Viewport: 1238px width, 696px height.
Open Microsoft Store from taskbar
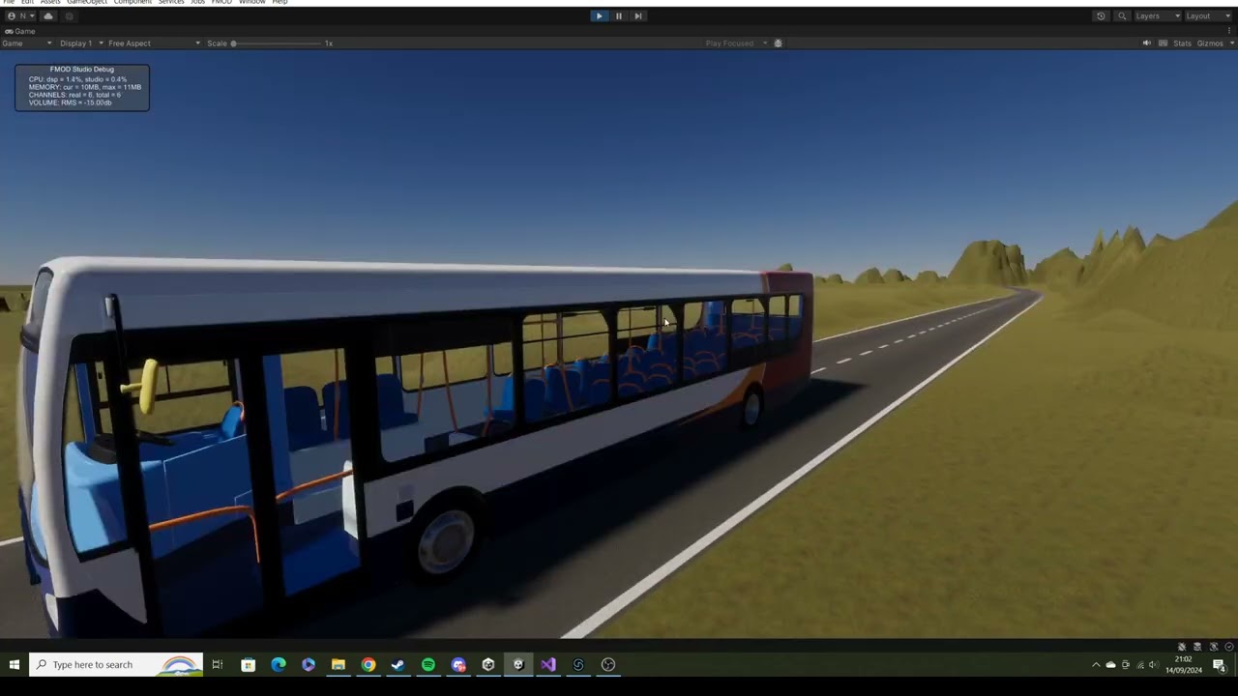point(249,665)
